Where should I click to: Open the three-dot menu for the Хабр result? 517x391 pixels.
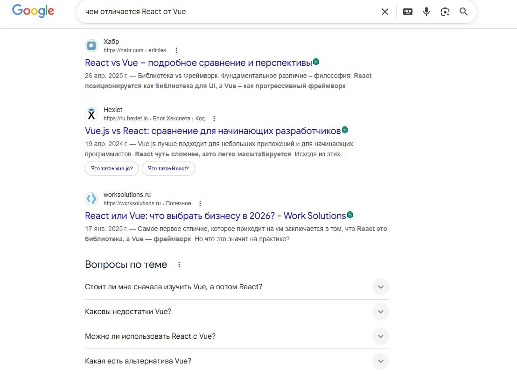(176, 50)
